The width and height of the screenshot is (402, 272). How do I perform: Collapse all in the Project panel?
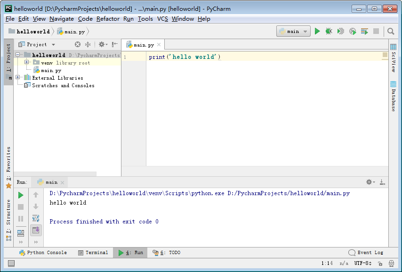click(x=88, y=44)
